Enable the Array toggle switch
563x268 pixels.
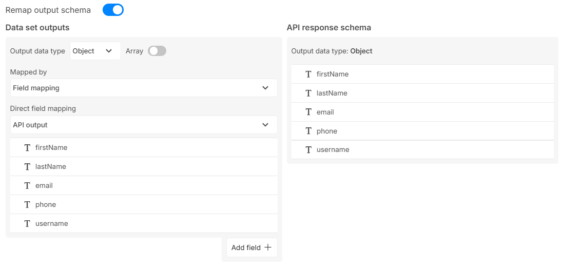(157, 51)
